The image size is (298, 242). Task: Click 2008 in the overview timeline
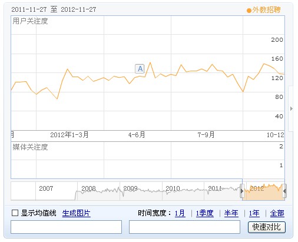click(x=88, y=188)
